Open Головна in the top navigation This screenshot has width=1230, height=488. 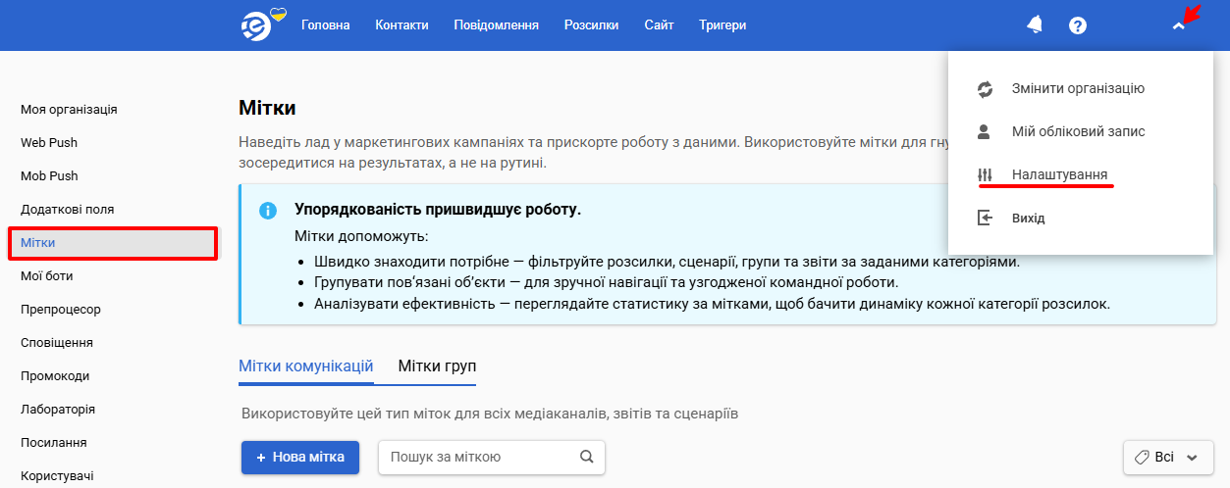coord(325,25)
